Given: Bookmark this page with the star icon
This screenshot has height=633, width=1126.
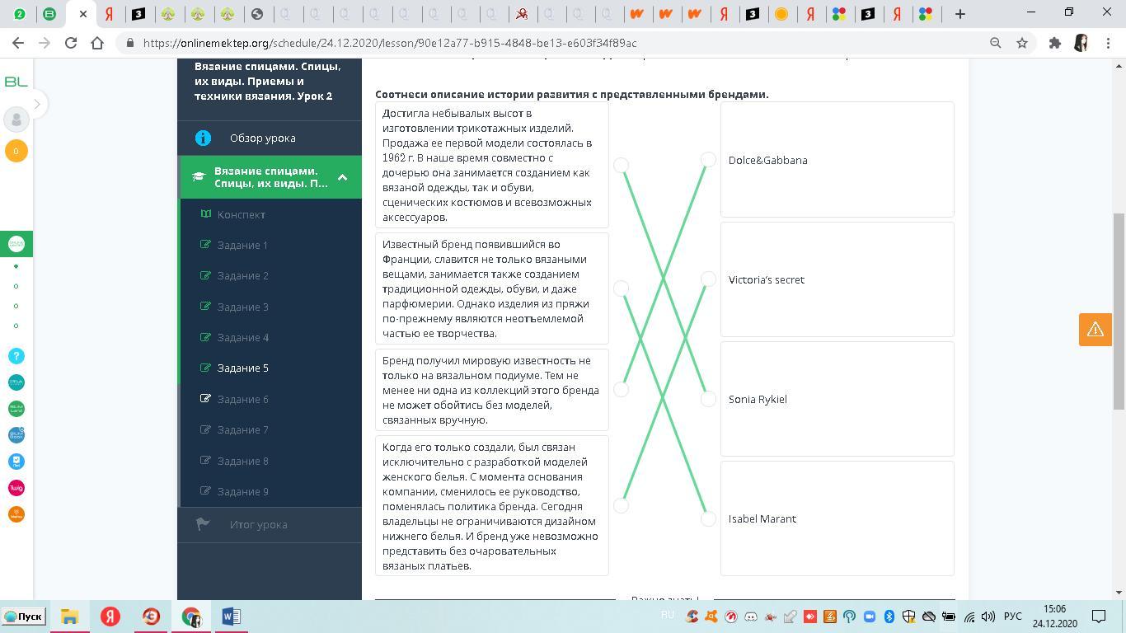Looking at the screenshot, I should pyautogui.click(x=1022, y=43).
